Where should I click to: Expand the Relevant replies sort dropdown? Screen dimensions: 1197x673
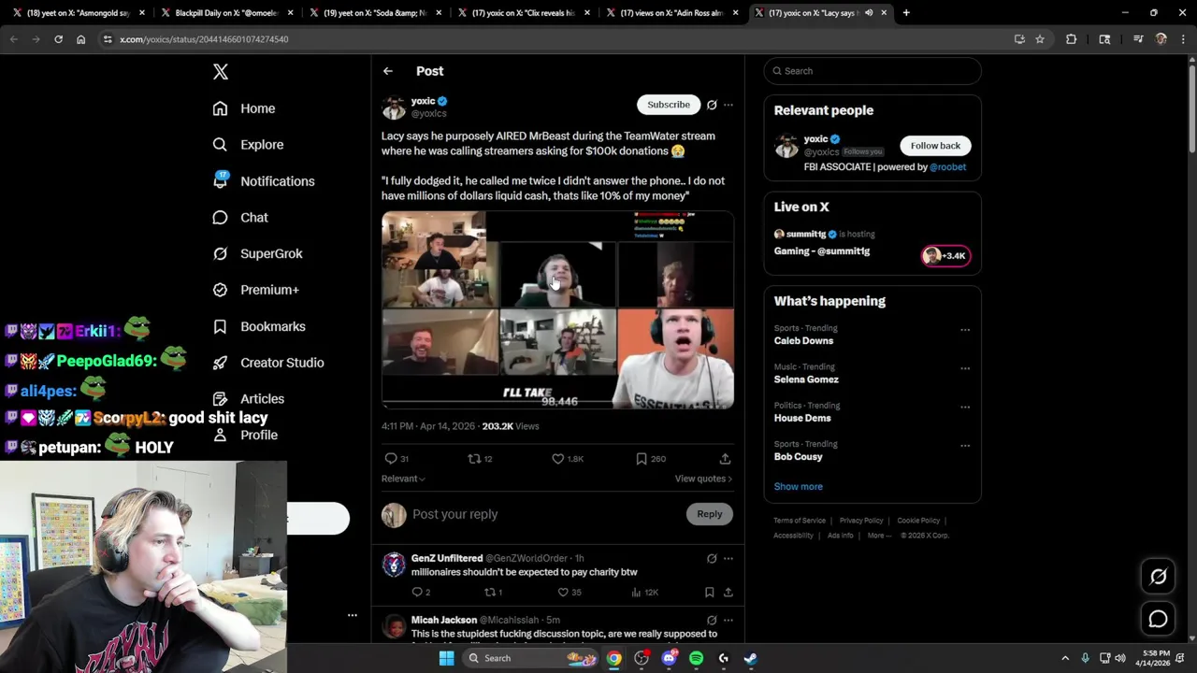(x=403, y=479)
